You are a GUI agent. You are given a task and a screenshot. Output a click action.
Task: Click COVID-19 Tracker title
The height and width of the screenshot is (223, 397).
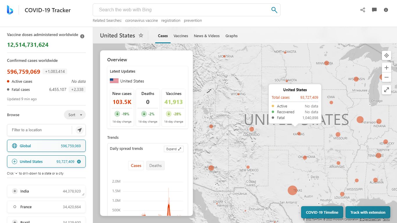tap(48, 10)
